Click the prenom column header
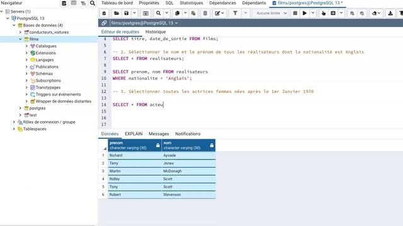Screen dimensions: 403x226 [135, 145]
